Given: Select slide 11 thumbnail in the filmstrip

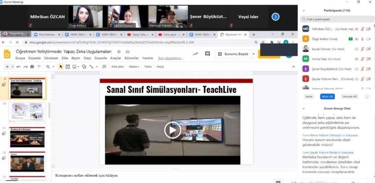Looking at the screenshot, I should tap(27, 137).
